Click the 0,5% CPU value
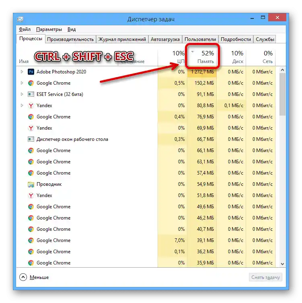 (179, 83)
